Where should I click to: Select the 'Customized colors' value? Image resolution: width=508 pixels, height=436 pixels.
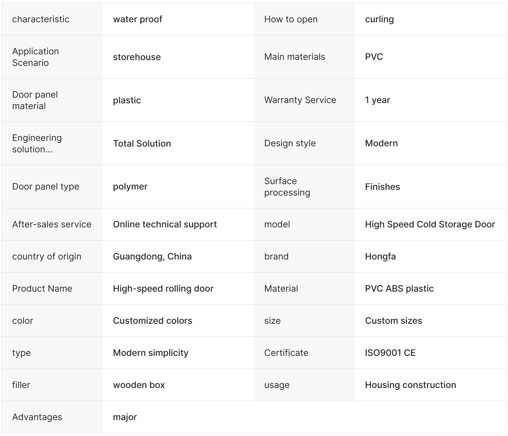152,321
